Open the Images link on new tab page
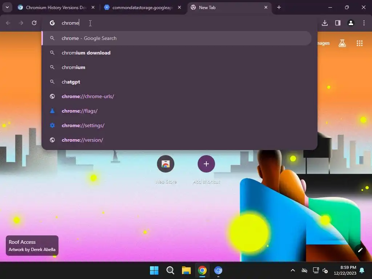372x279 pixels. [x=323, y=43]
